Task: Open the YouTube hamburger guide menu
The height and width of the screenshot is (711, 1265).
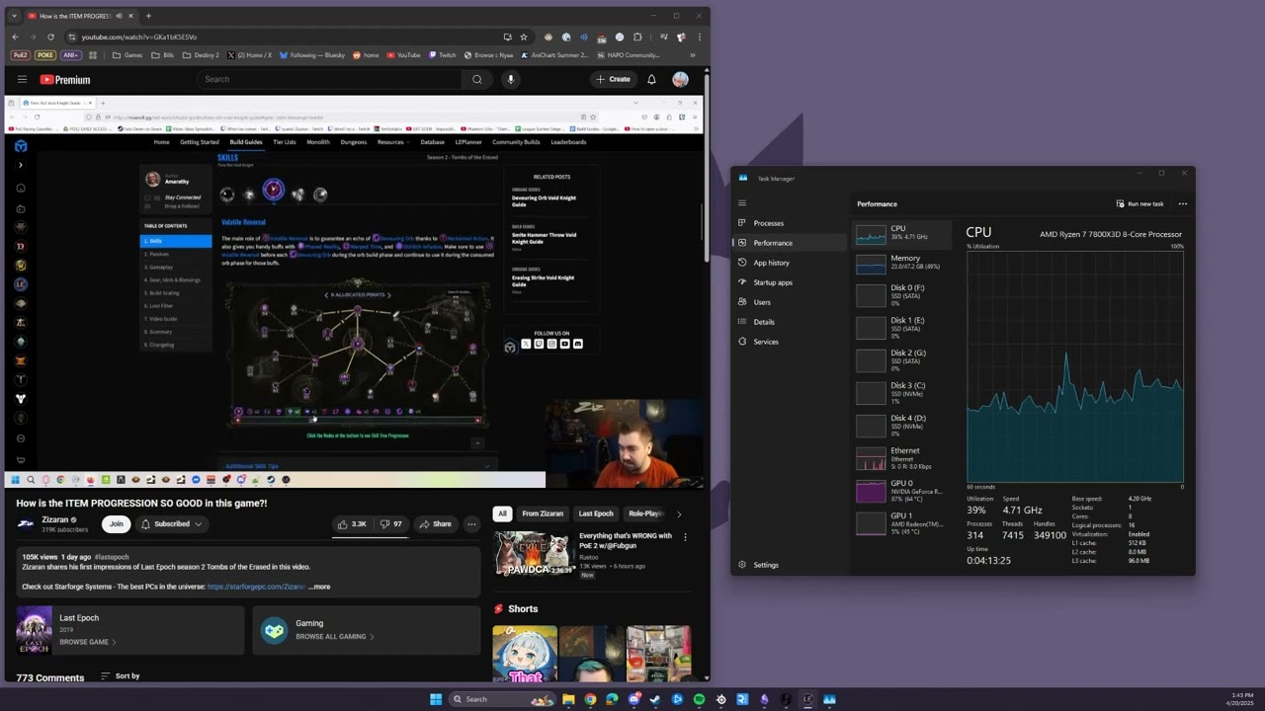Action: point(22,79)
